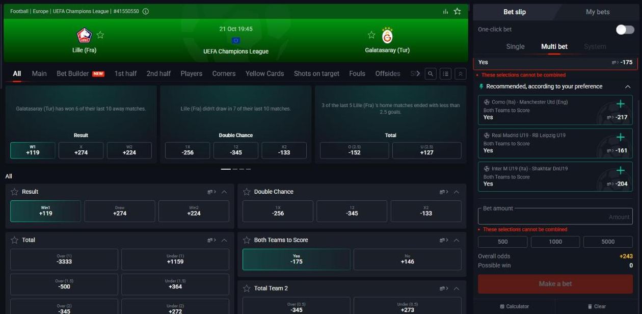Open the info icon beside match ID #41550550
642x314 pixels.
146,11
